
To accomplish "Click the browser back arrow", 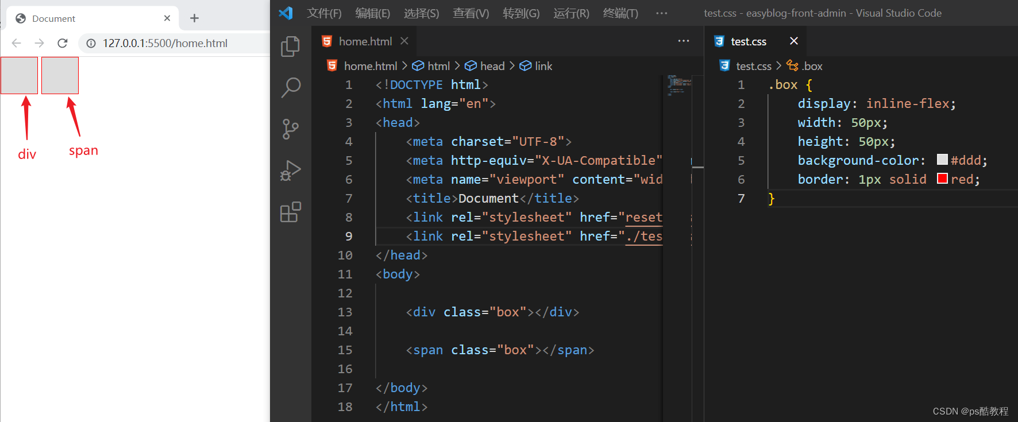I will tap(16, 43).
